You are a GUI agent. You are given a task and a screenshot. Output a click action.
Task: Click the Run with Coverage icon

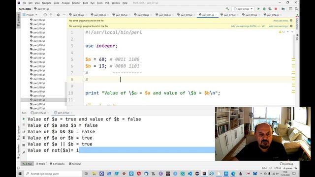270,9
